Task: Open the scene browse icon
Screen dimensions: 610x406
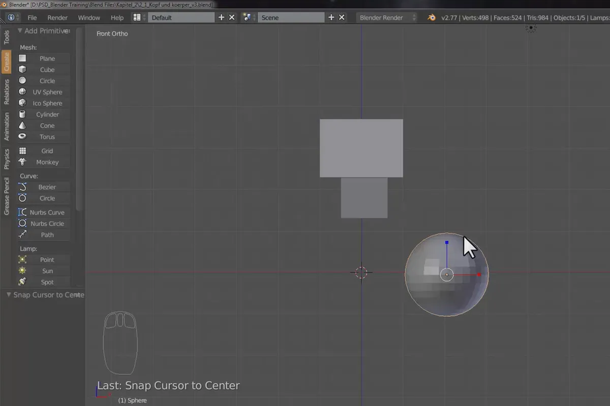Action: click(x=249, y=17)
